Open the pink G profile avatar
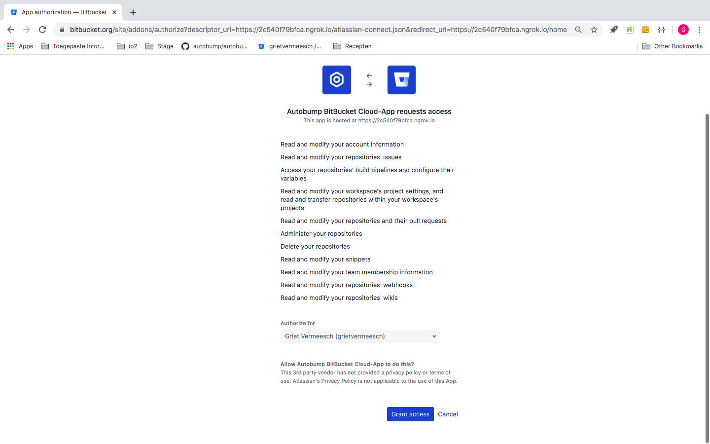Image resolution: width=710 pixels, height=444 pixels. 683,30
